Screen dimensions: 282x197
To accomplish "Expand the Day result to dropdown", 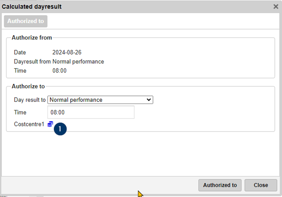I will pyautogui.click(x=100, y=100).
